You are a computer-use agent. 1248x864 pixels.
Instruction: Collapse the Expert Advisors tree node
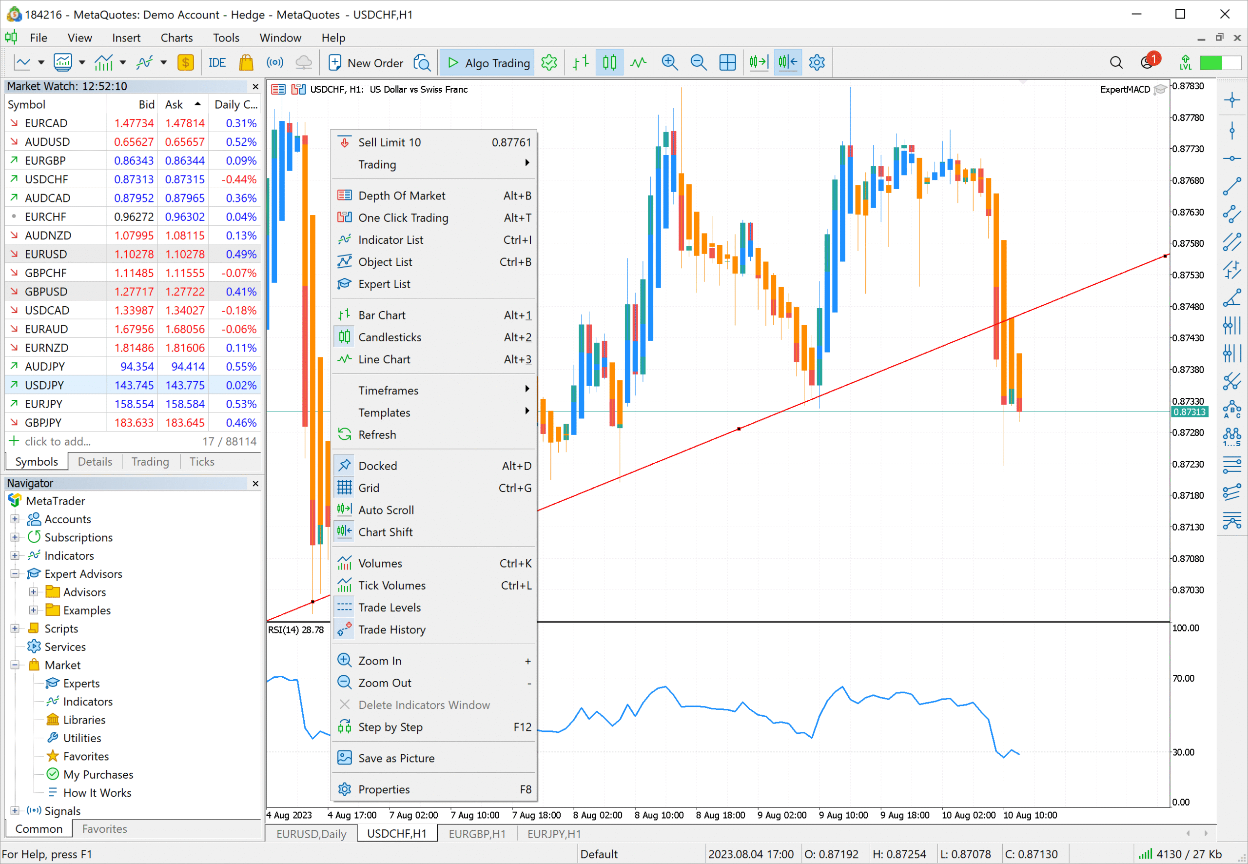15,574
